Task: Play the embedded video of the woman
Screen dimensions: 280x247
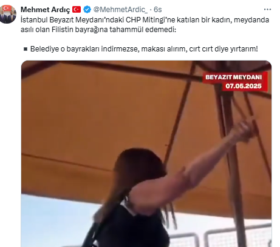Action: coord(146,154)
